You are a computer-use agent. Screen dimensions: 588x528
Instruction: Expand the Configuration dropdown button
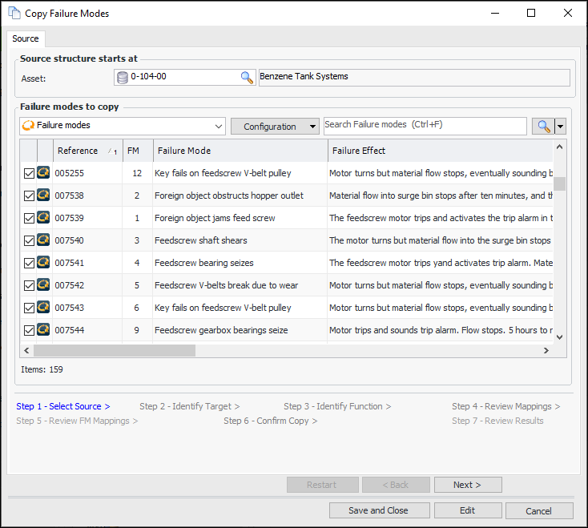[x=275, y=126]
